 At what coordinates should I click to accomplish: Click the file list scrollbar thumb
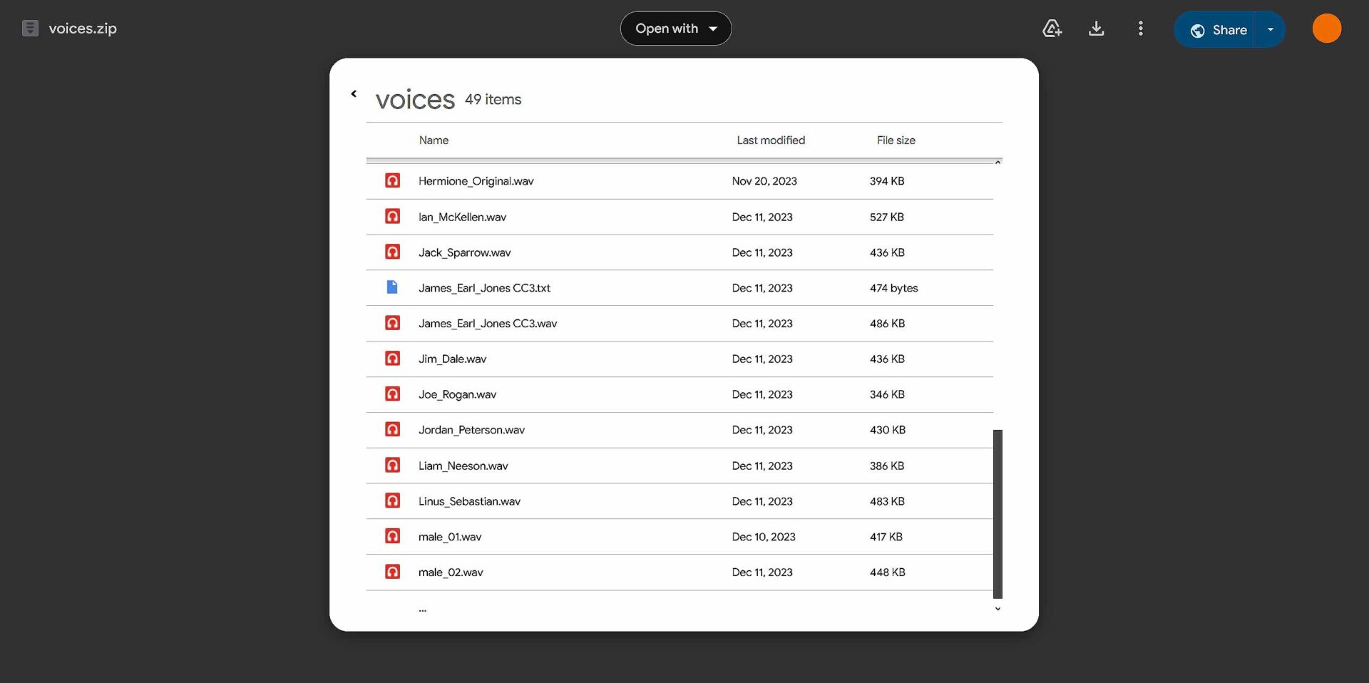pyautogui.click(x=998, y=513)
